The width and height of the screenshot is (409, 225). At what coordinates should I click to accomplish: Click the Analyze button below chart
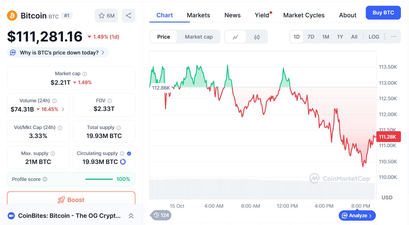(357, 215)
